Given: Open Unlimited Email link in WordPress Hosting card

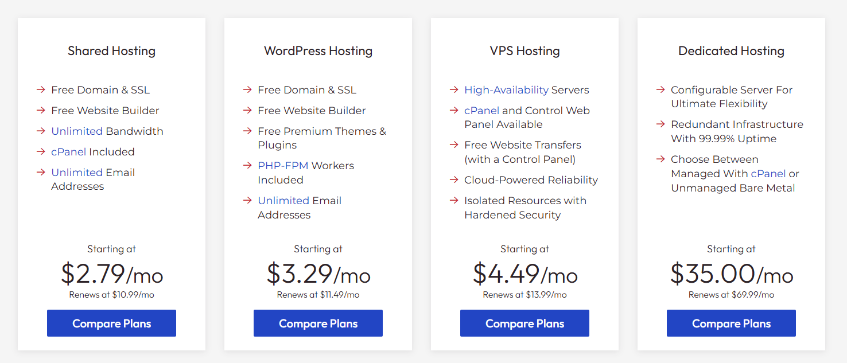Looking at the screenshot, I should (x=283, y=201).
